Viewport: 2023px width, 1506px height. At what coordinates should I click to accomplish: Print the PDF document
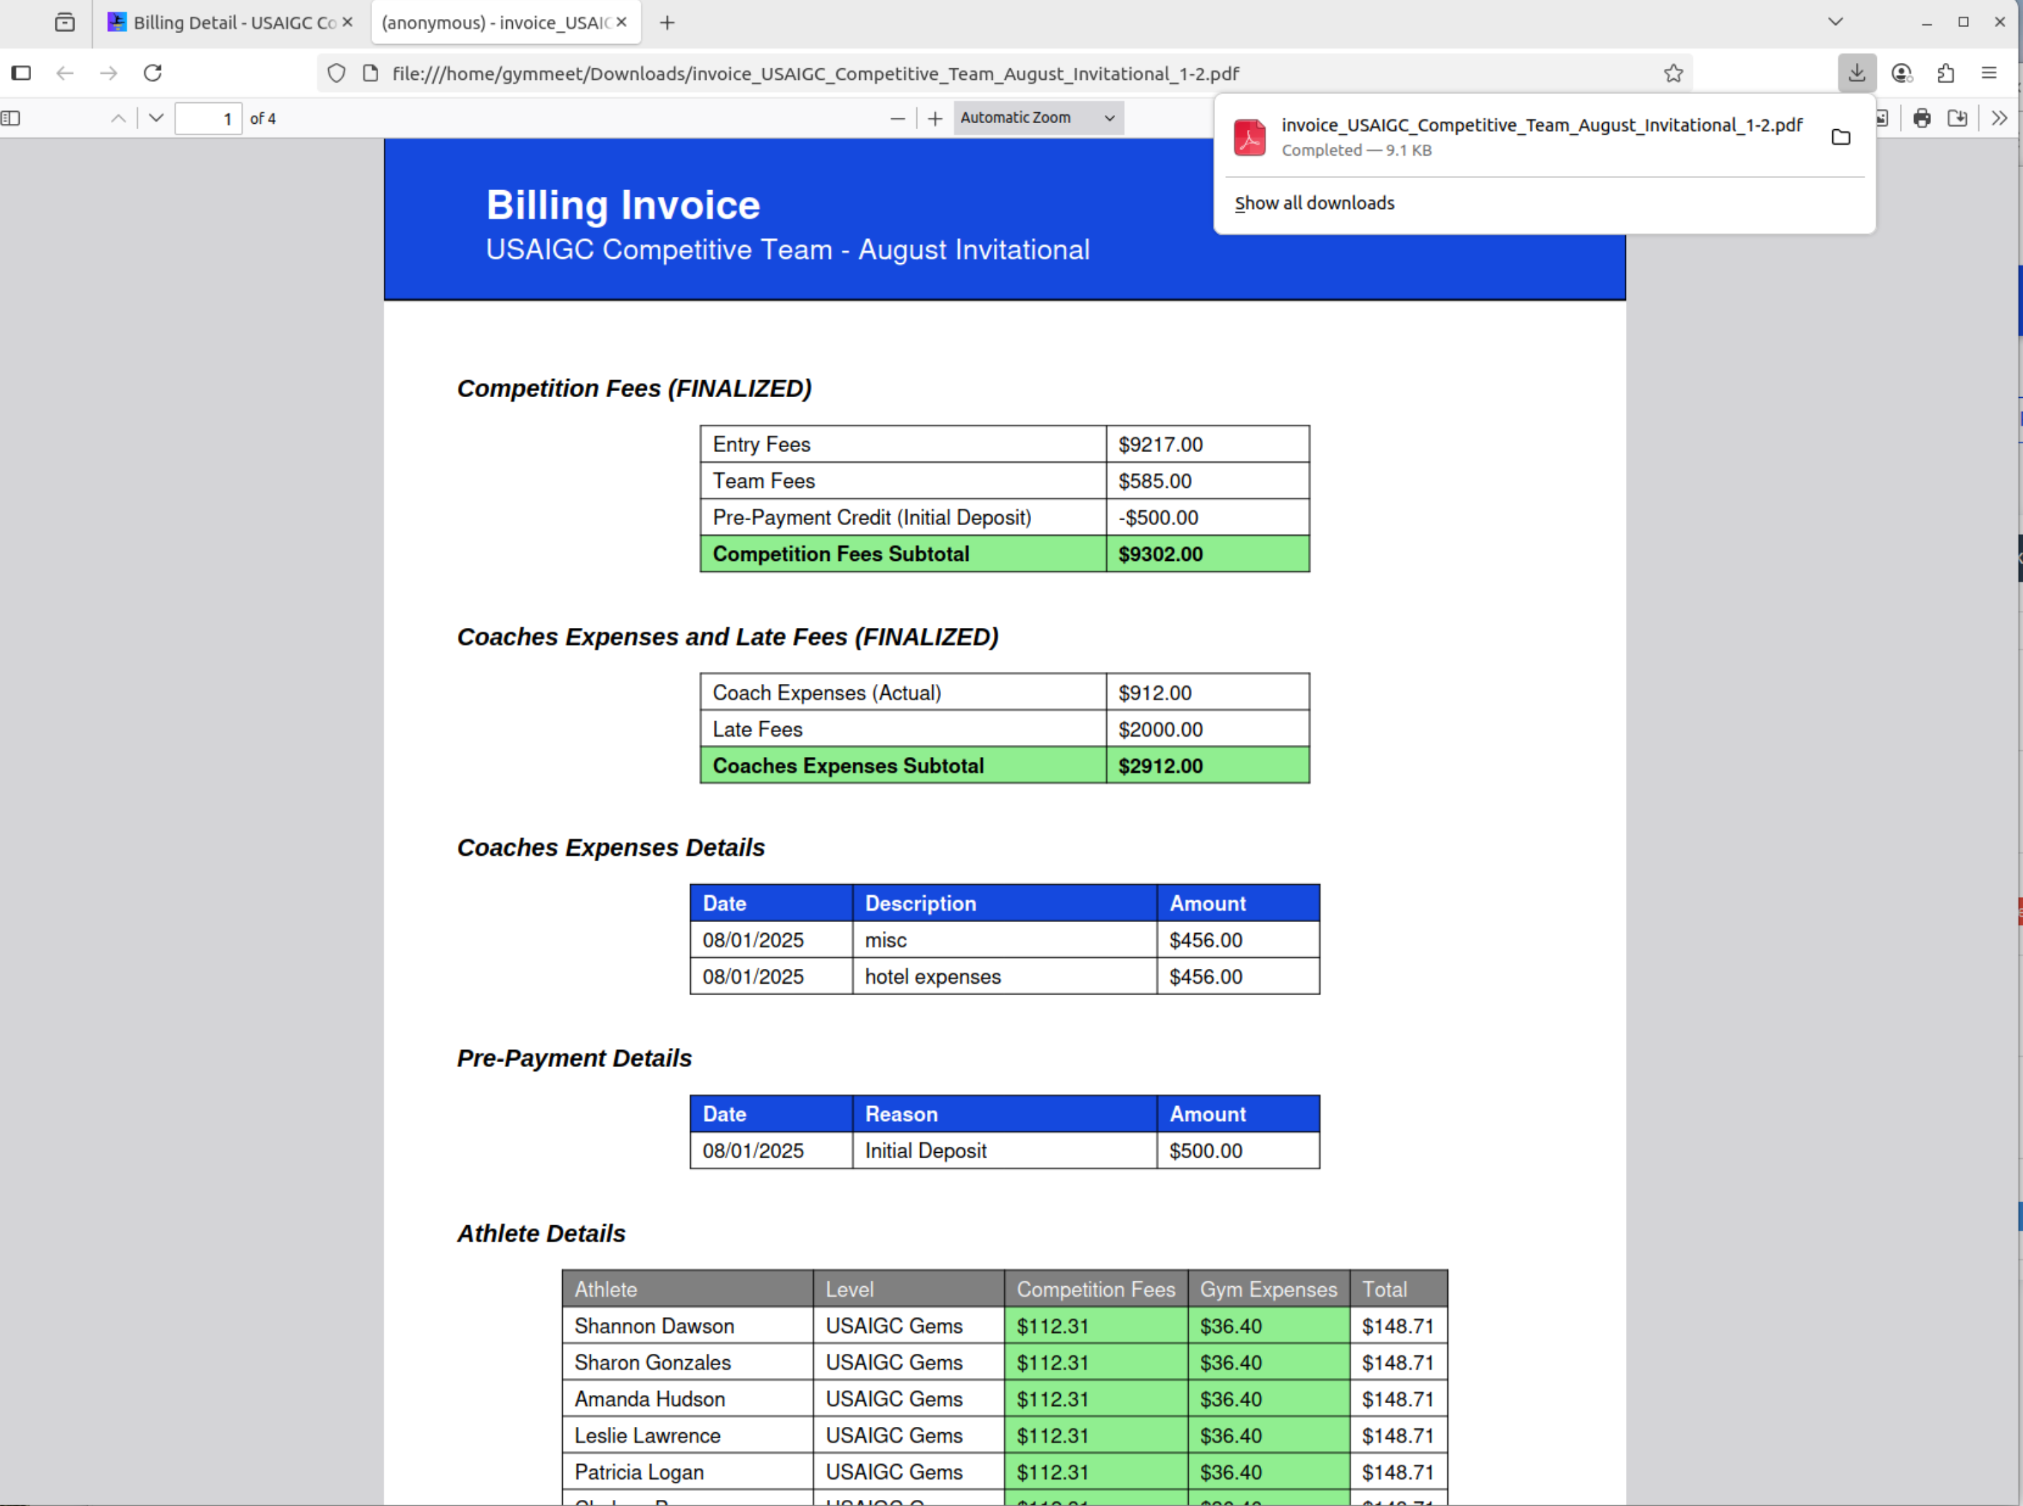pyautogui.click(x=1922, y=118)
